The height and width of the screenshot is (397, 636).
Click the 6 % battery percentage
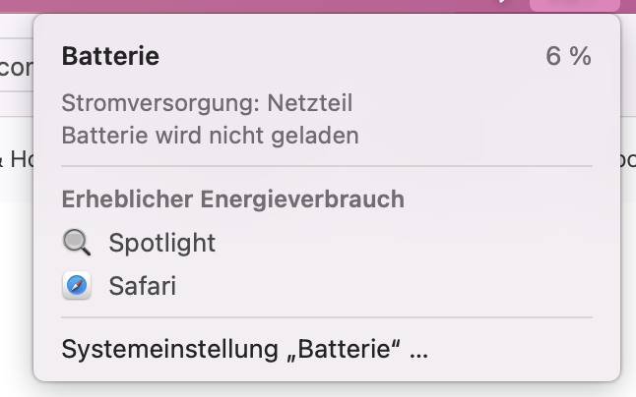click(x=568, y=57)
